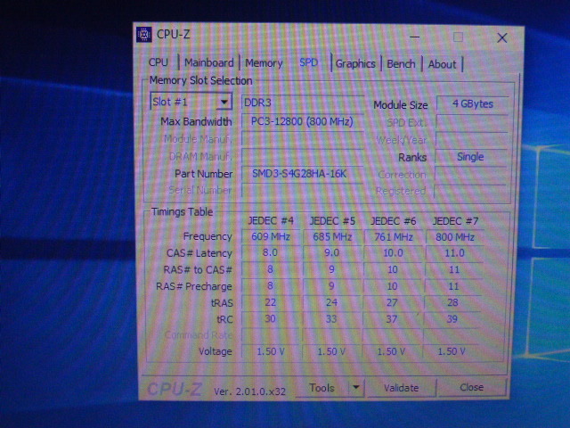Open the Bench tab
570x428 pixels.
point(401,64)
